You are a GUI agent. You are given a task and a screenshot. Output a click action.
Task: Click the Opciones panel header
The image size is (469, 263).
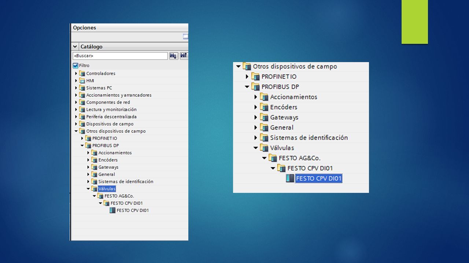click(130, 28)
